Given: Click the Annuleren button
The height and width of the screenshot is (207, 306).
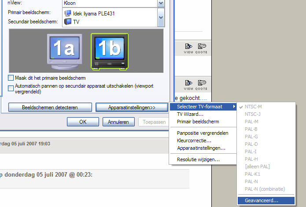Looking at the screenshot, I should pyautogui.click(x=118, y=122).
